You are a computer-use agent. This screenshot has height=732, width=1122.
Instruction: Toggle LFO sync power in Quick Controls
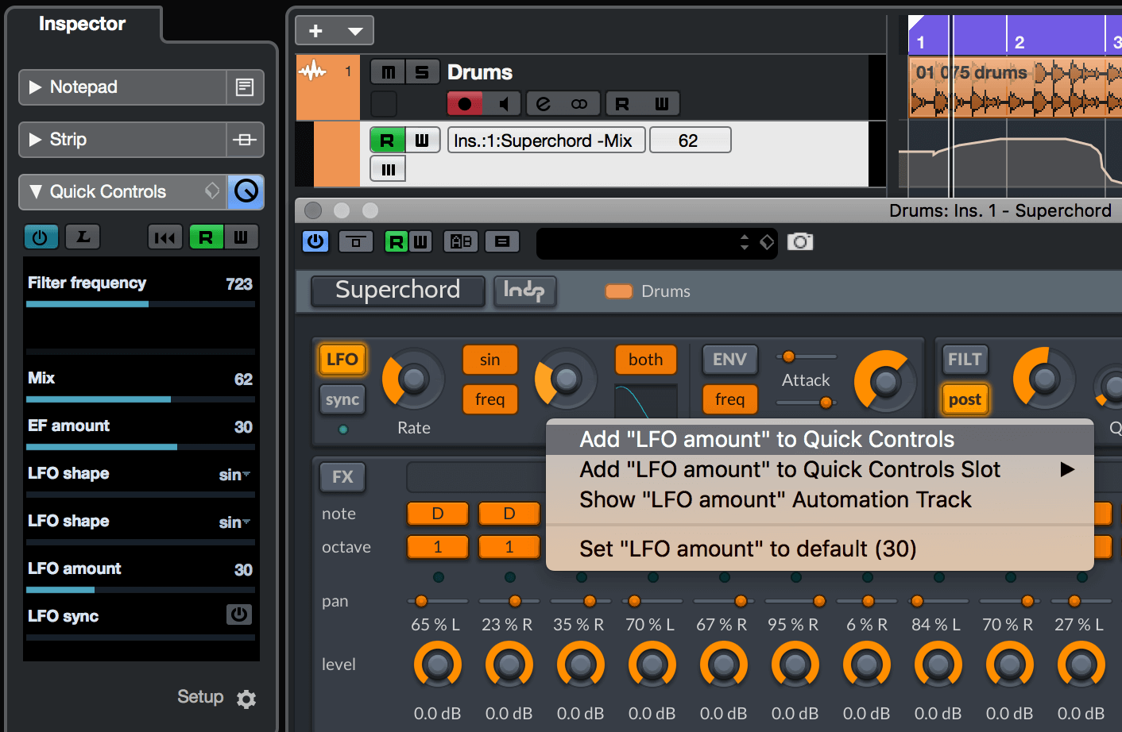[x=239, y=614]
